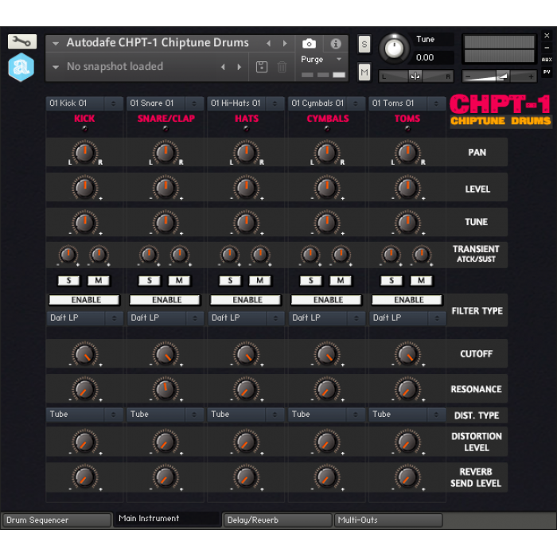Viewport: 557px width, 557px height.
Task: Open the CYMBALS Daft LP filter dropdown
Action: pyautogui.click(x=326, y=318)
